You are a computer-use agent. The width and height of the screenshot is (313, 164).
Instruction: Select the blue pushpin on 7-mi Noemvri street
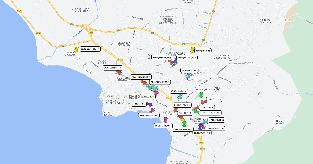pos(175,61)
